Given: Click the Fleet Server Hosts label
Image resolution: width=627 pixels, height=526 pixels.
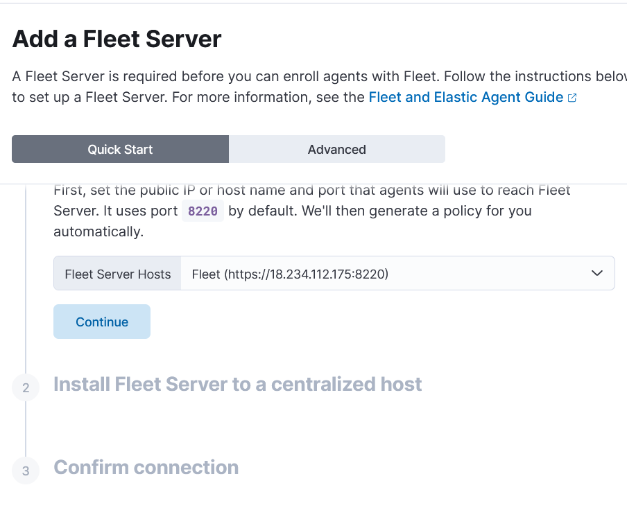Looking at the screenshot, I should coord(118,274).
